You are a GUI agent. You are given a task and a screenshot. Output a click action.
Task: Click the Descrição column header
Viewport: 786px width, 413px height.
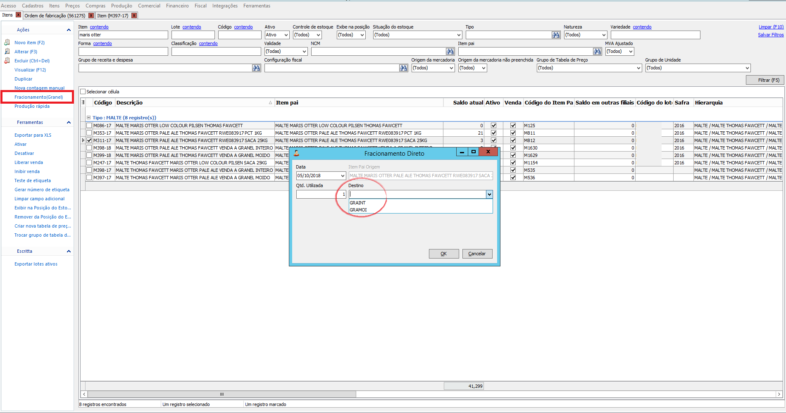tap(195, 103)
